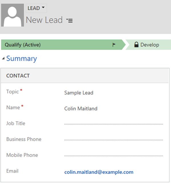Open the LEAD form selector dropdown
171x183 pixels.
(x=36, y=8)
